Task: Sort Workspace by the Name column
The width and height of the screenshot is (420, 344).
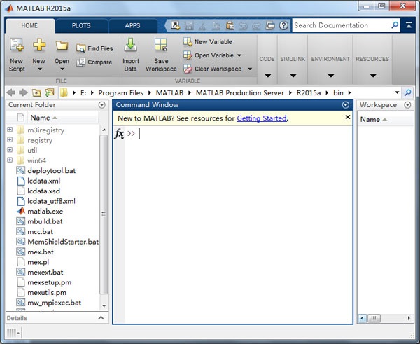Action: [x=385, y=120]
